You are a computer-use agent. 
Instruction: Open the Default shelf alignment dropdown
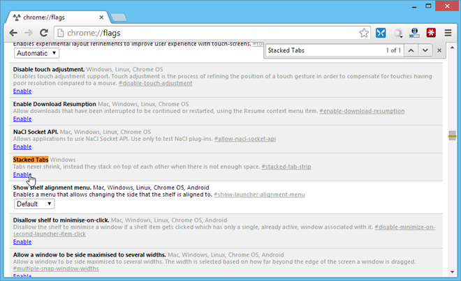[34, 204]
